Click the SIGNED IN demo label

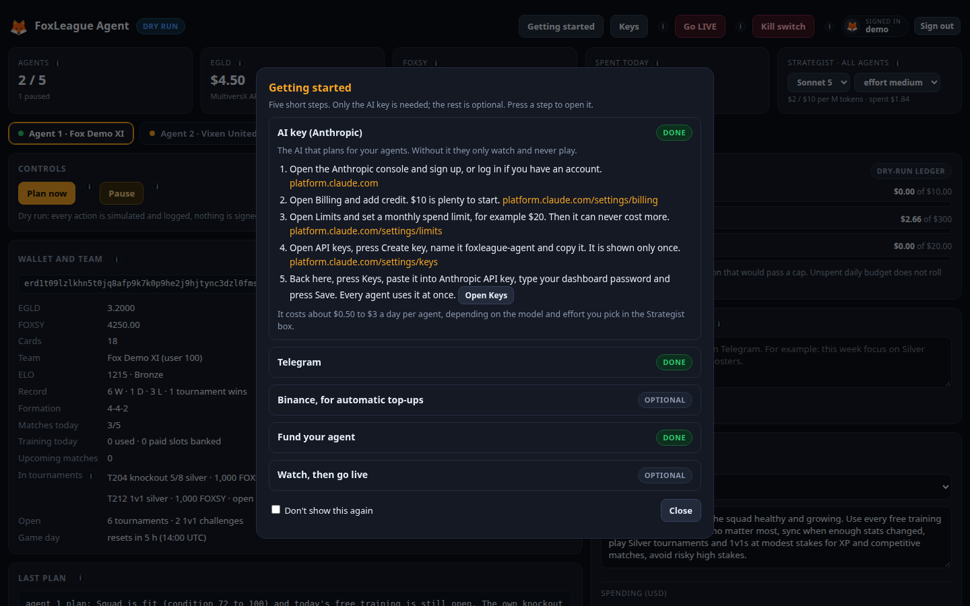point(883,26)
